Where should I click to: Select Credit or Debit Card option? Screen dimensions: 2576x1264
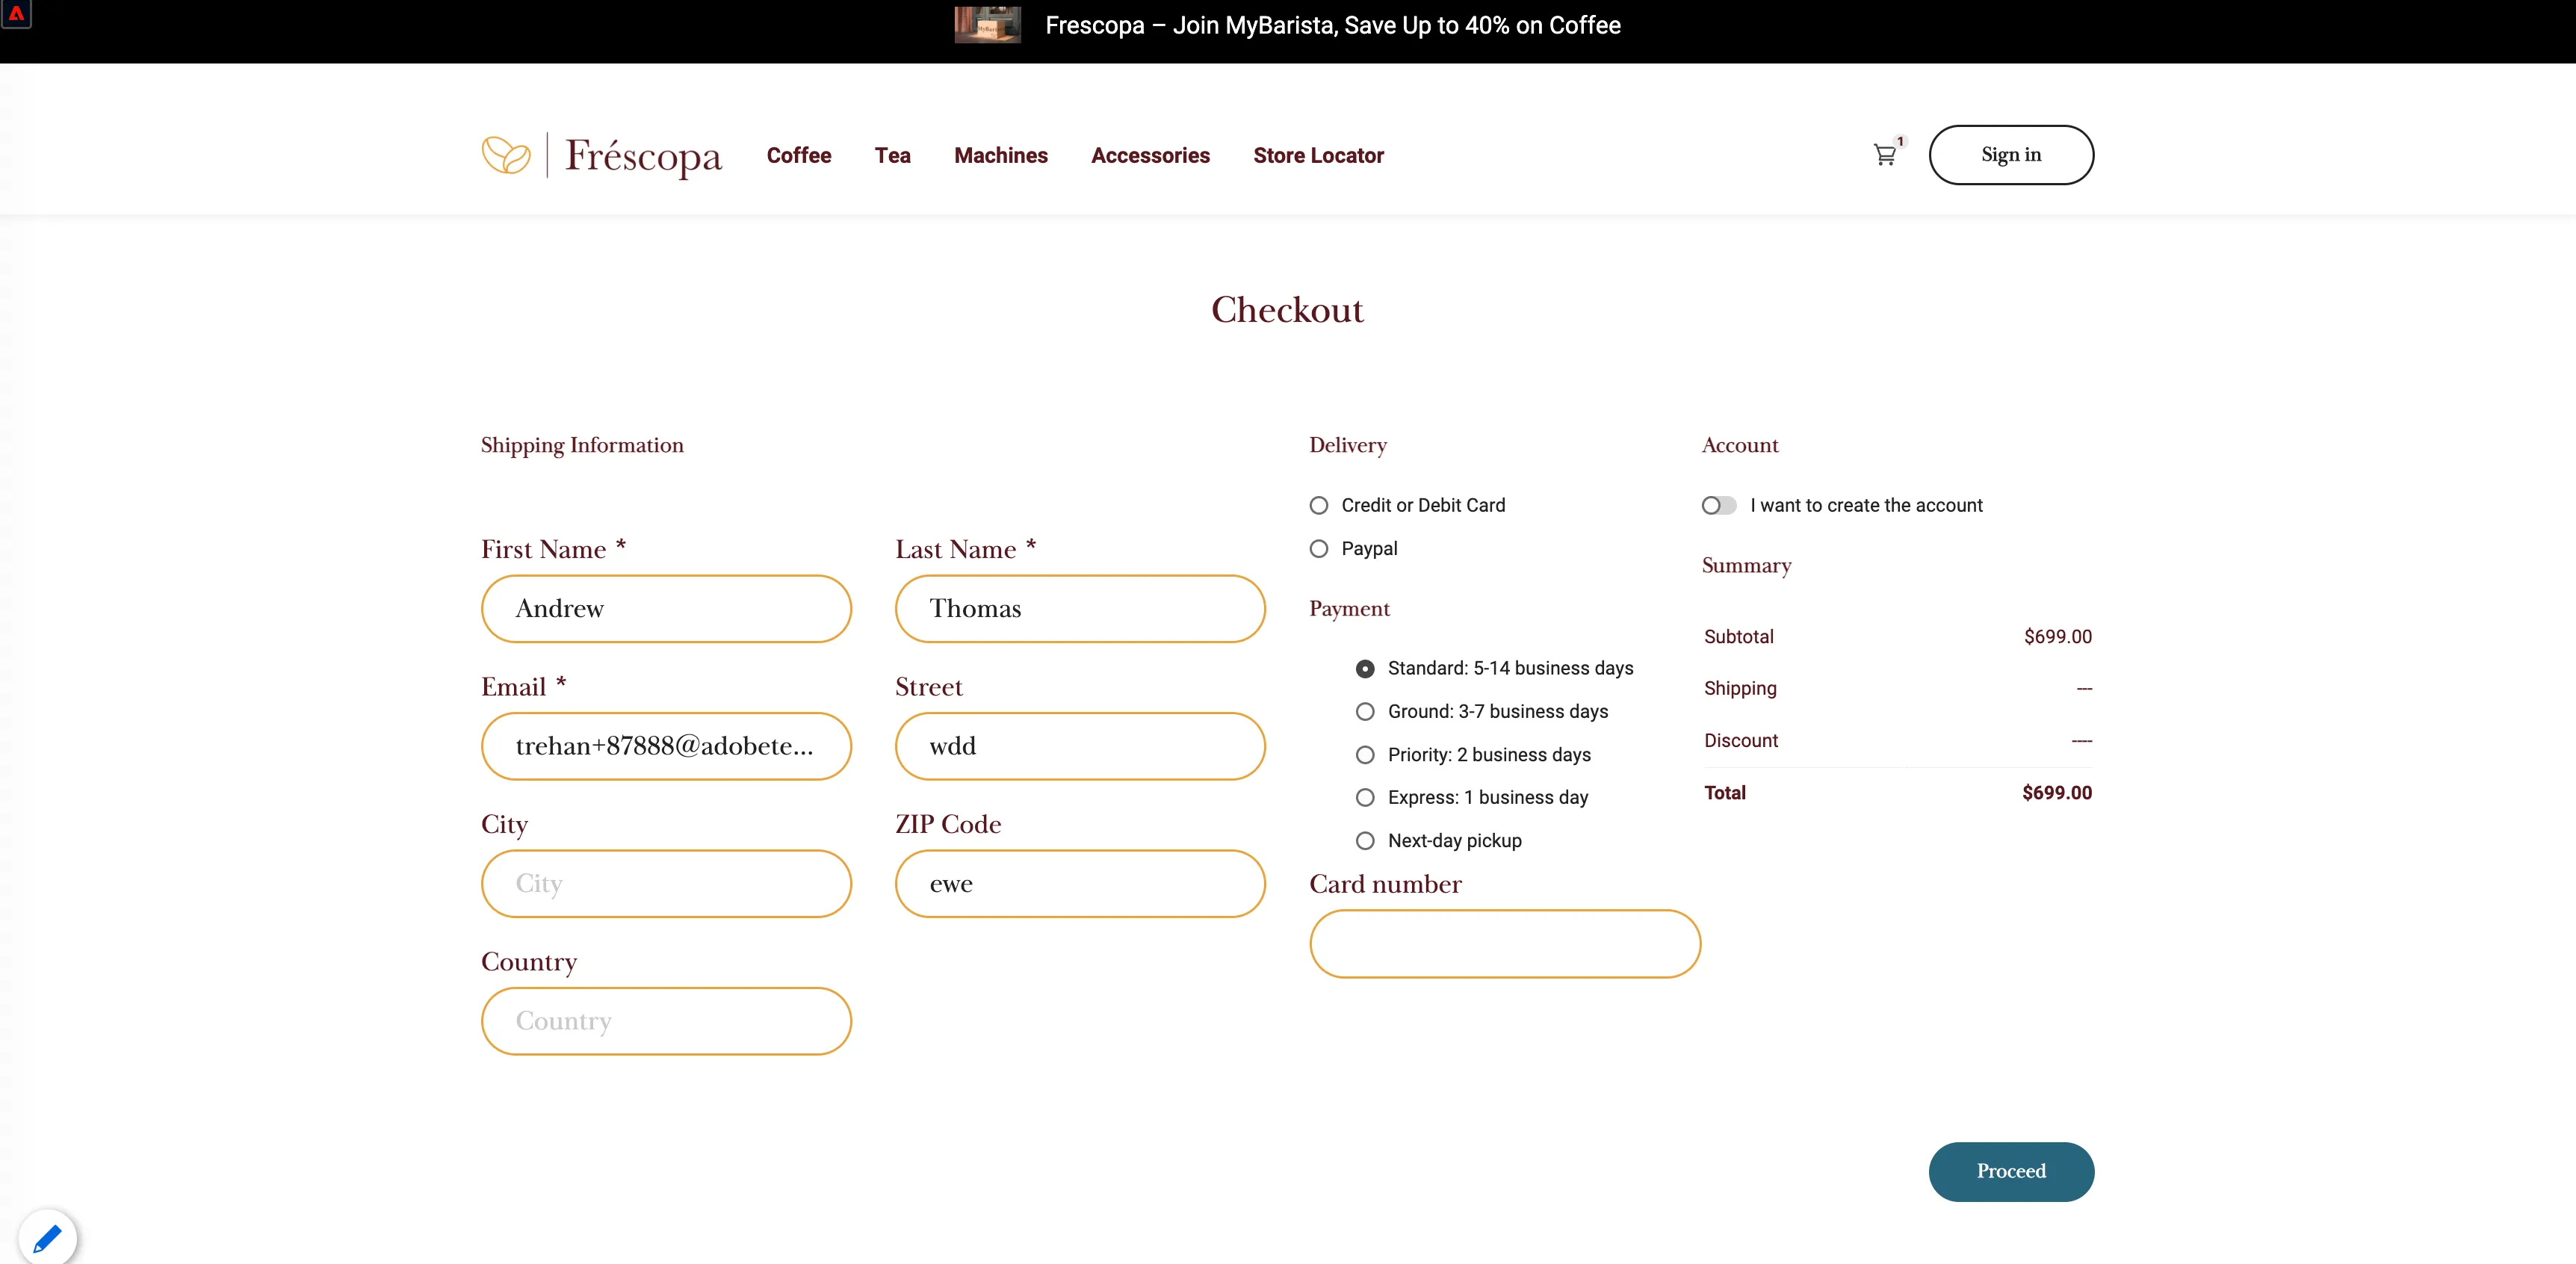tap(1319, 506)
